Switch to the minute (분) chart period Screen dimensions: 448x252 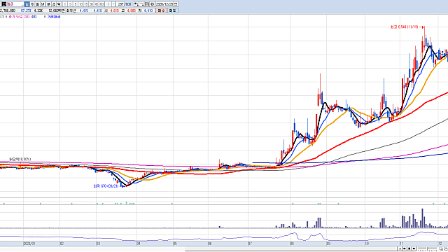[48, 4]
